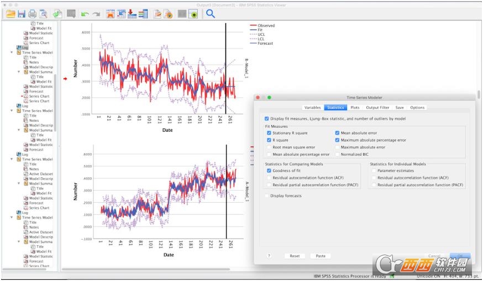The width and height of the screenshot is (483, 281).
Task: Select the highlighted Log item in outline
Action: pos(23,47)
